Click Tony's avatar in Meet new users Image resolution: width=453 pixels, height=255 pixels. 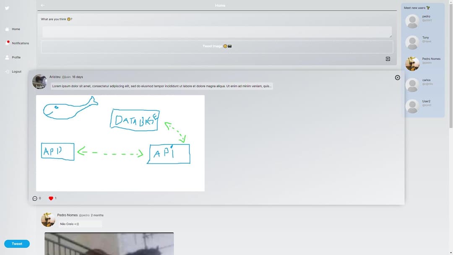pos(412,42)
